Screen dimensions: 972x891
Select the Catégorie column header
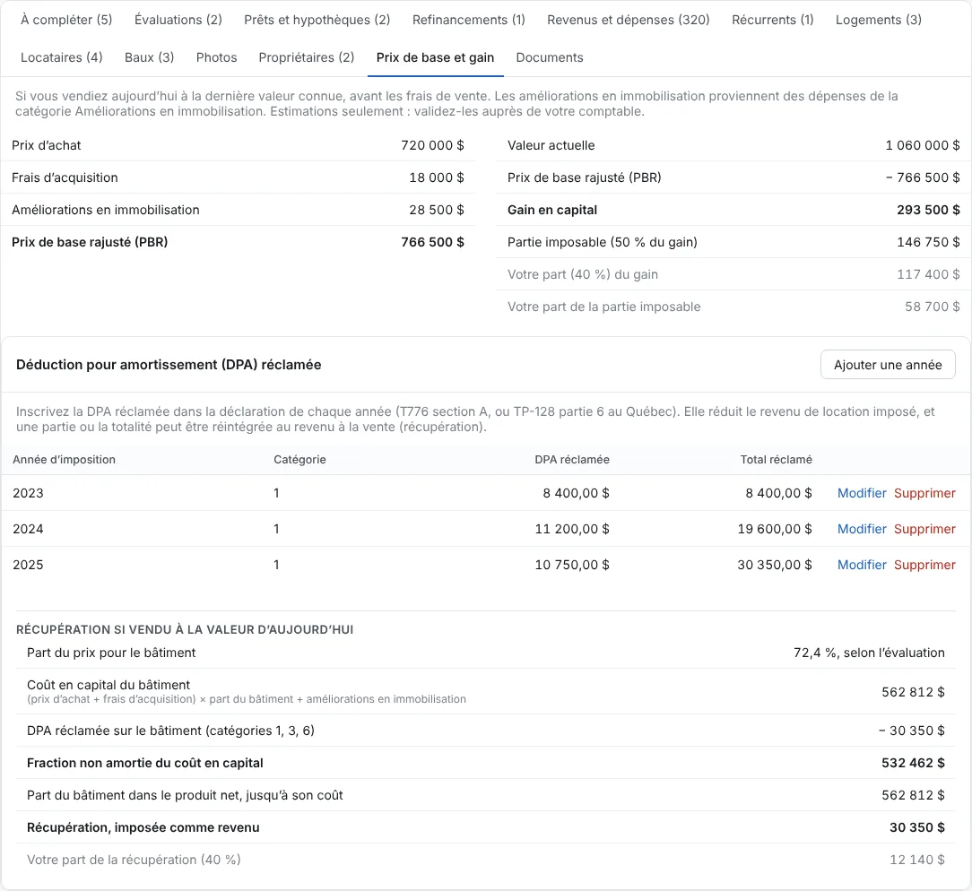click(299, 460)
